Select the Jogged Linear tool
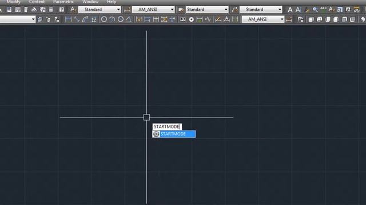Viewport: 366px width, 205px height. 208,19
